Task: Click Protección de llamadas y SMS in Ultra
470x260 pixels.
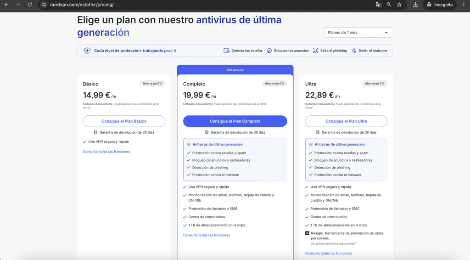Action: click(335, 209)
